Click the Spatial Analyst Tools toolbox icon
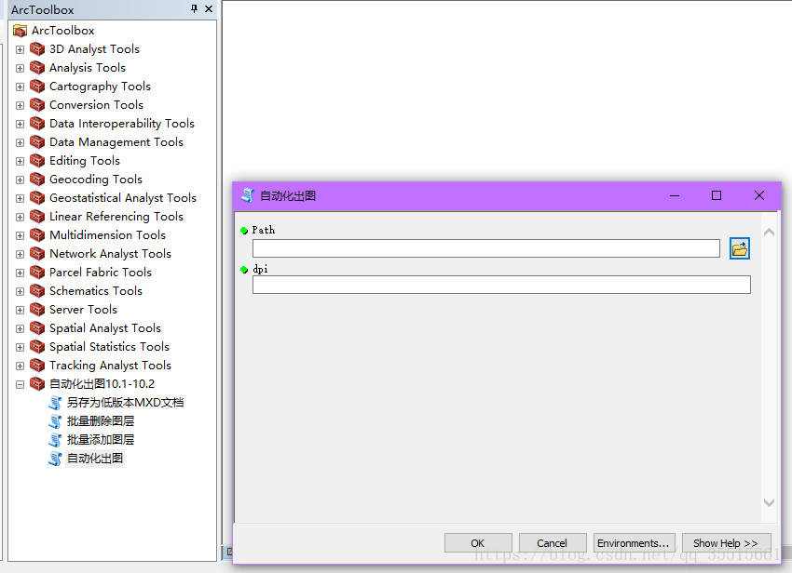This screenshot has height=573, width=792. (37, 328)
